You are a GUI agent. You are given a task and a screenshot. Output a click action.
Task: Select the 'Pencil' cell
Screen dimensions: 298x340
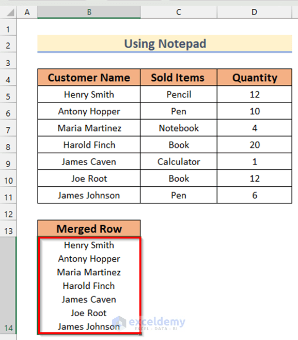click(179, 94)
